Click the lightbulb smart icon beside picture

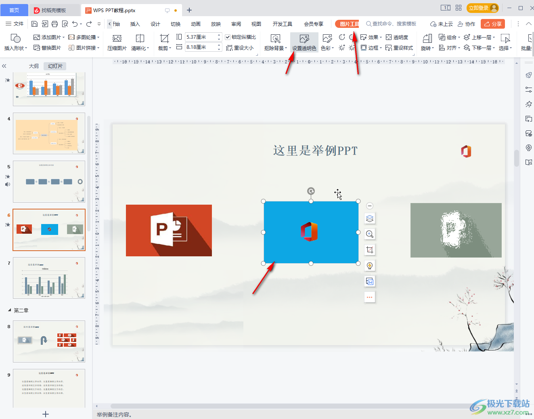pos(370,266)
